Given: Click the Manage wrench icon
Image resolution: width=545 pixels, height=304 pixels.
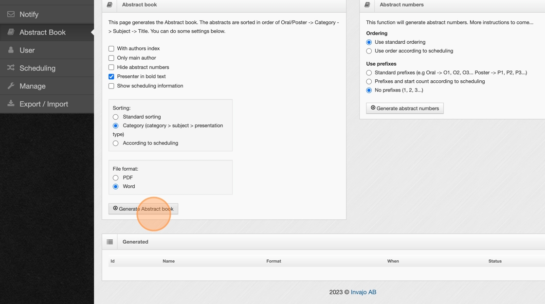Looking at the screenshot, I should [x=11, y=86].
